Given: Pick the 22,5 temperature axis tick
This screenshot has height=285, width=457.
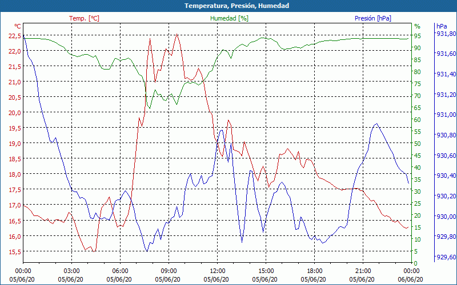Looking at the screenshot, I should pyautogui.click(x=15, y=36).
